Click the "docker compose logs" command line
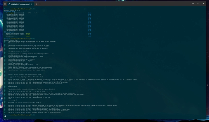Image resolution: width=209 pixels, height=122 pixels. click(11, 40)
